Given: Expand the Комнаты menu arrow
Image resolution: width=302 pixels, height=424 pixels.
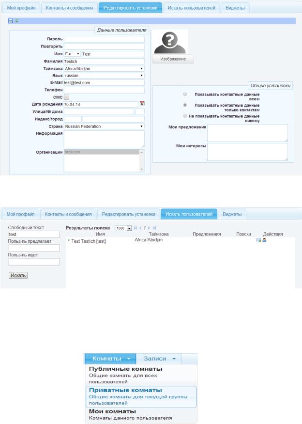Looking at the screenshot, I should [x=129, y=359].
